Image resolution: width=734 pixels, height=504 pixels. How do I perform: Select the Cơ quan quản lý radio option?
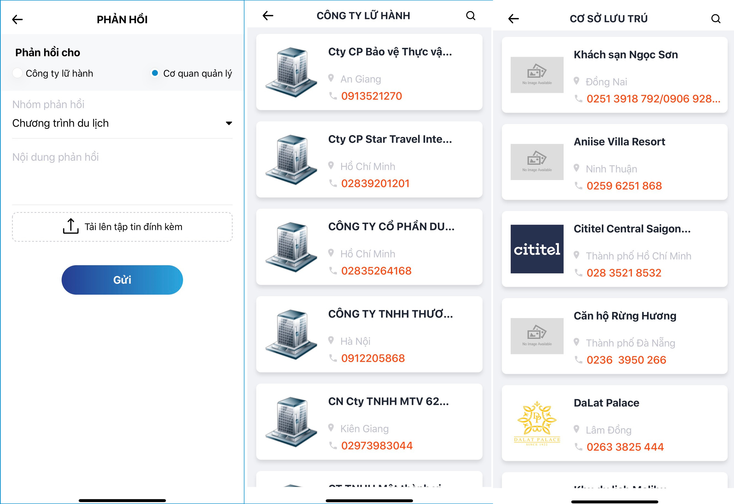[155, 73]
